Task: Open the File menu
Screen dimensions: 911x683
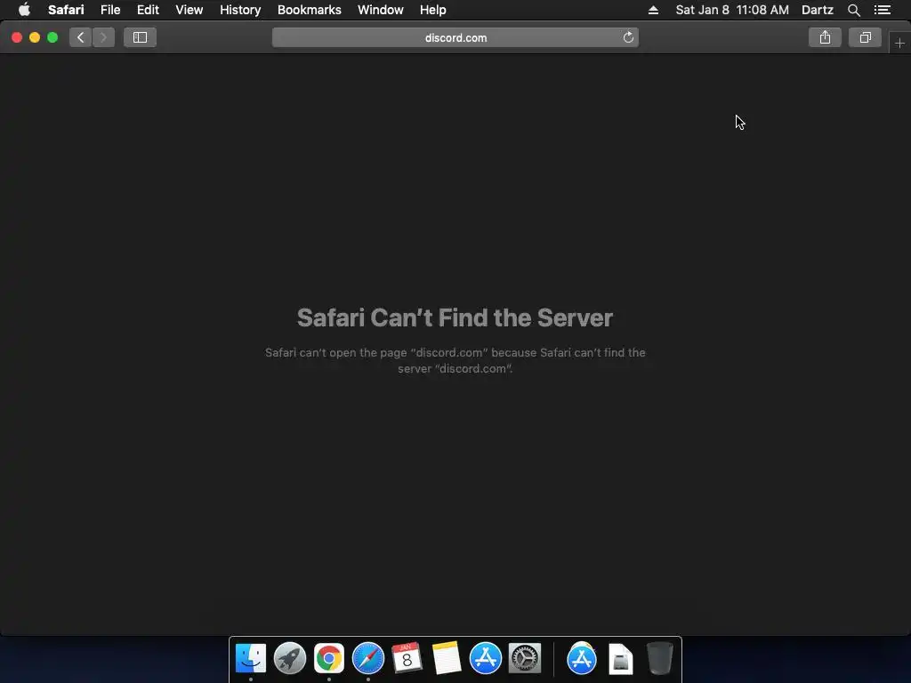Action: pyautogui.click(x=109, y=10)
